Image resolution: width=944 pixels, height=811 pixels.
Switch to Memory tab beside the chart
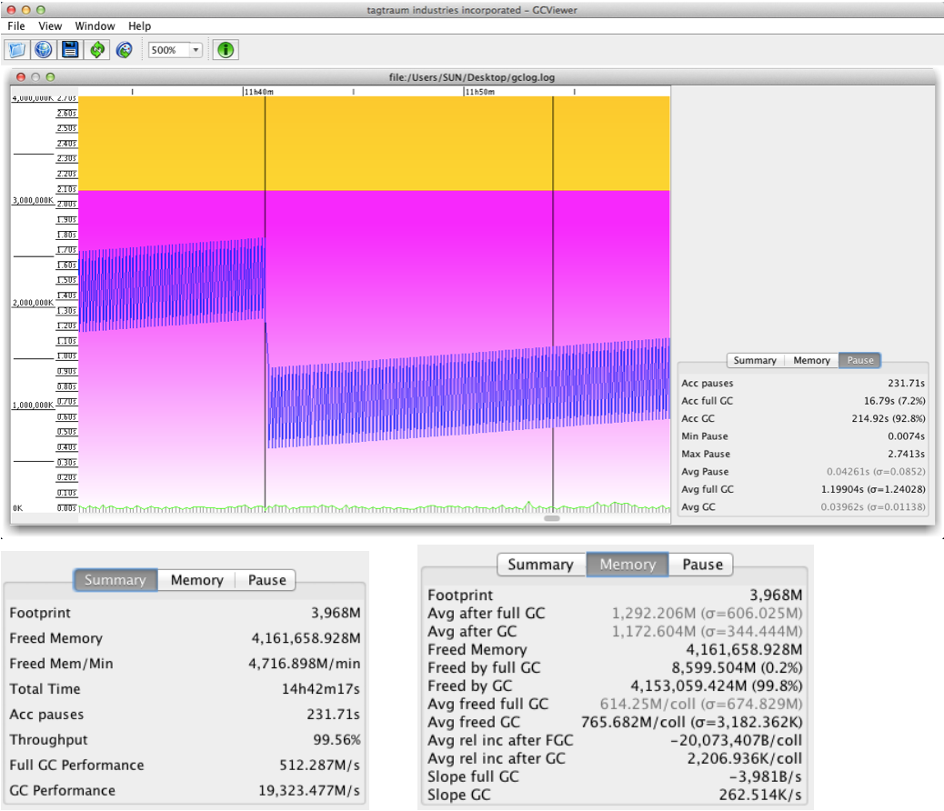click(x=811, y=360)
